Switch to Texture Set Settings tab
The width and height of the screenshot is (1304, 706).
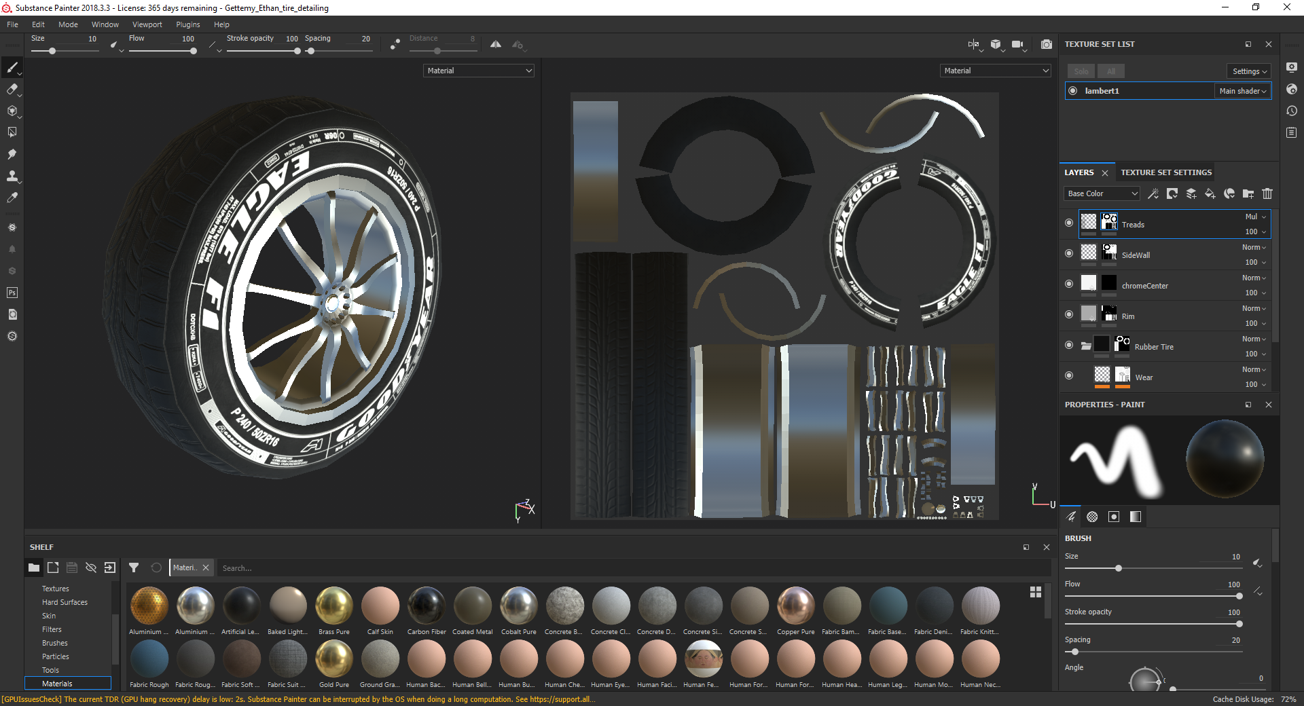click(x=1166, y=172)
